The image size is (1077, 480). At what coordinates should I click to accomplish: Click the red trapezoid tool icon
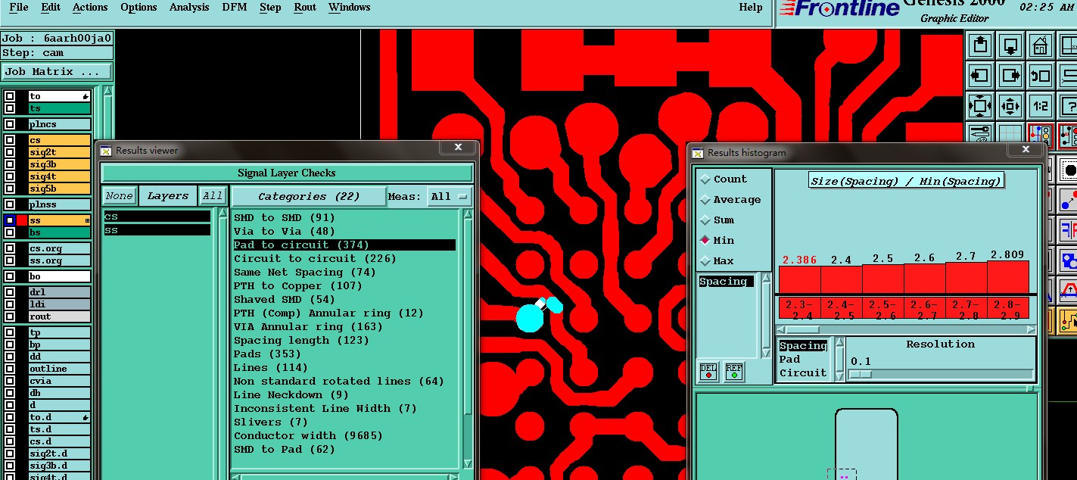click(x=1069, y=291)
